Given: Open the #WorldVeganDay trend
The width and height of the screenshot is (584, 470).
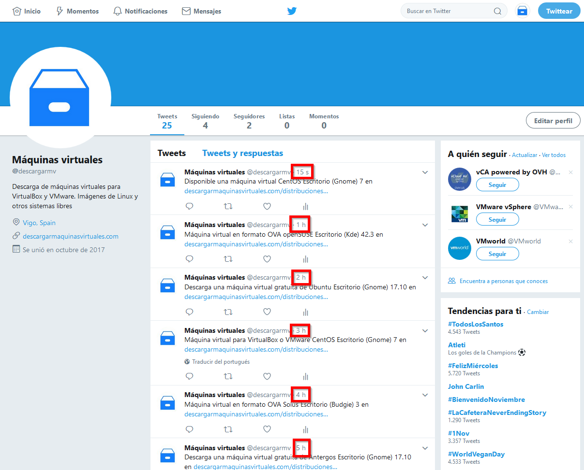Looking at the screenshot, I should [x=476, y=454].
